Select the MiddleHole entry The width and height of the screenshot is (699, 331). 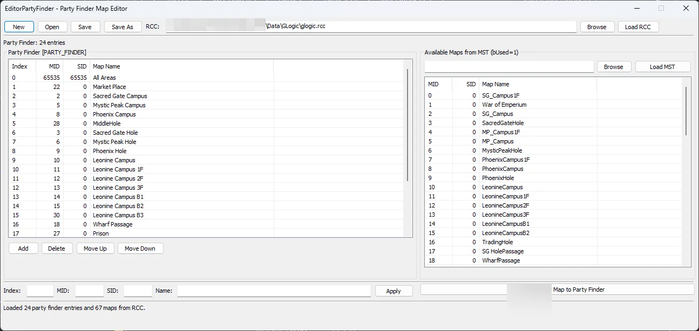tap(206, 123)
